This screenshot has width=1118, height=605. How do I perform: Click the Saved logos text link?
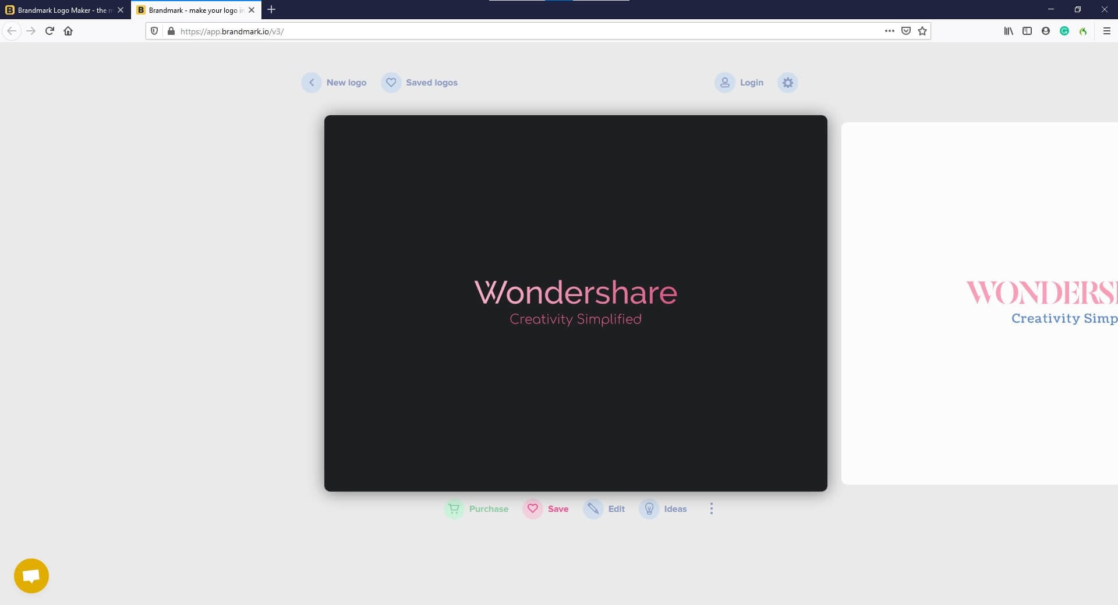pos(431,83)
